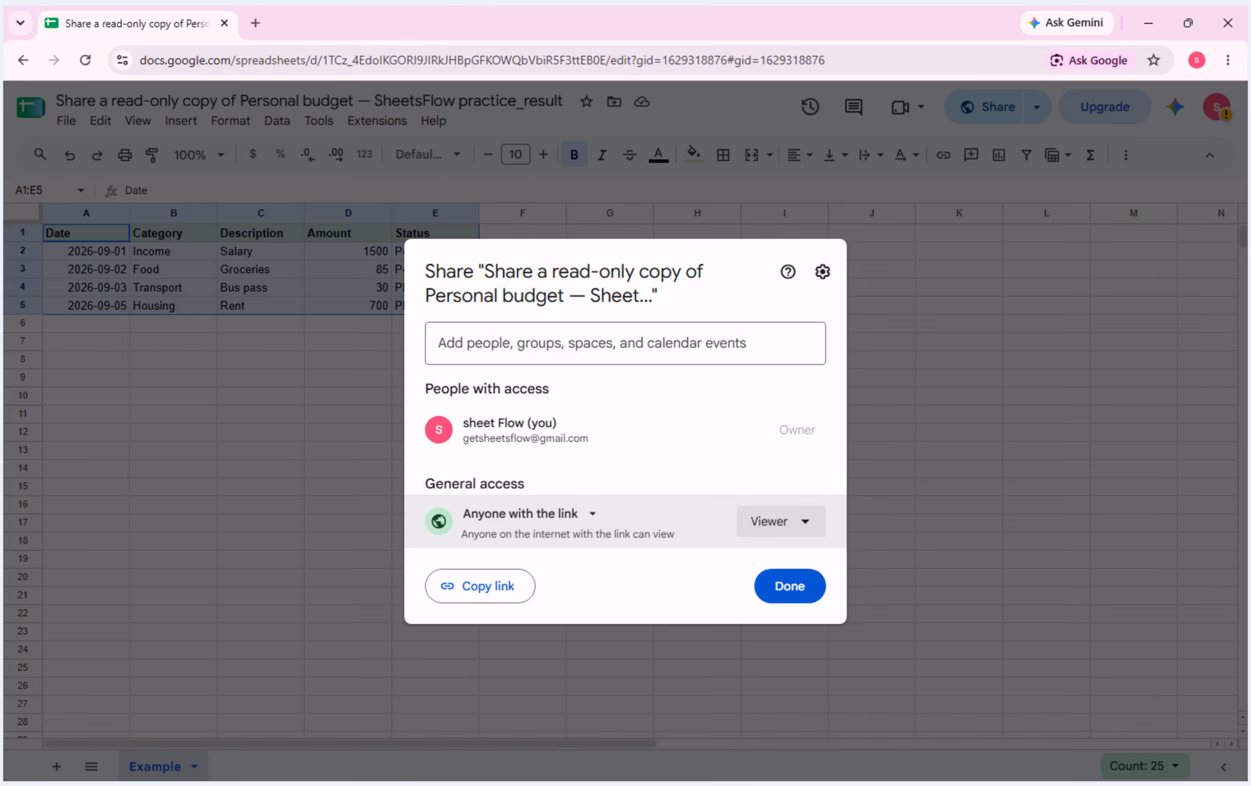Click the version history clock icon
The height and width of the screenshot is (786, 1251).
(x=810, y=107)
